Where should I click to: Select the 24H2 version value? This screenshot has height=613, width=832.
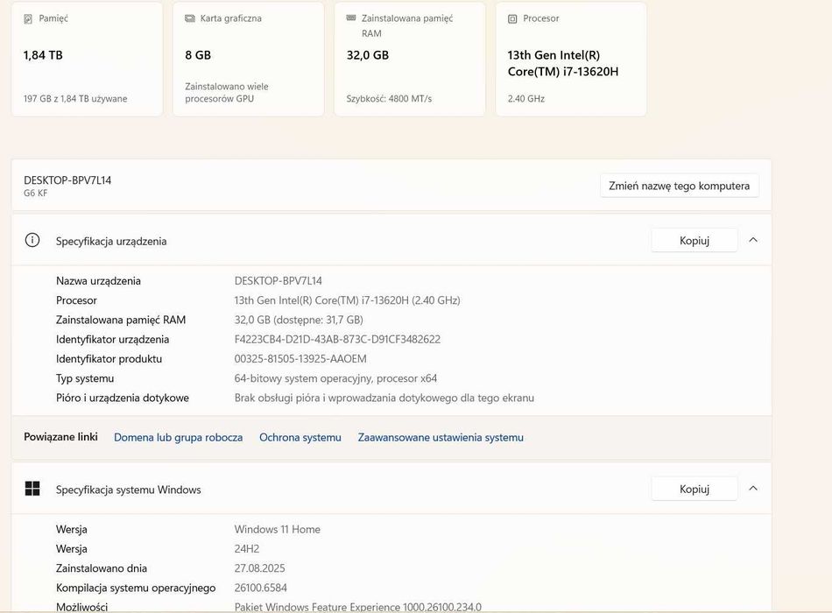click(x=247, y=549)
